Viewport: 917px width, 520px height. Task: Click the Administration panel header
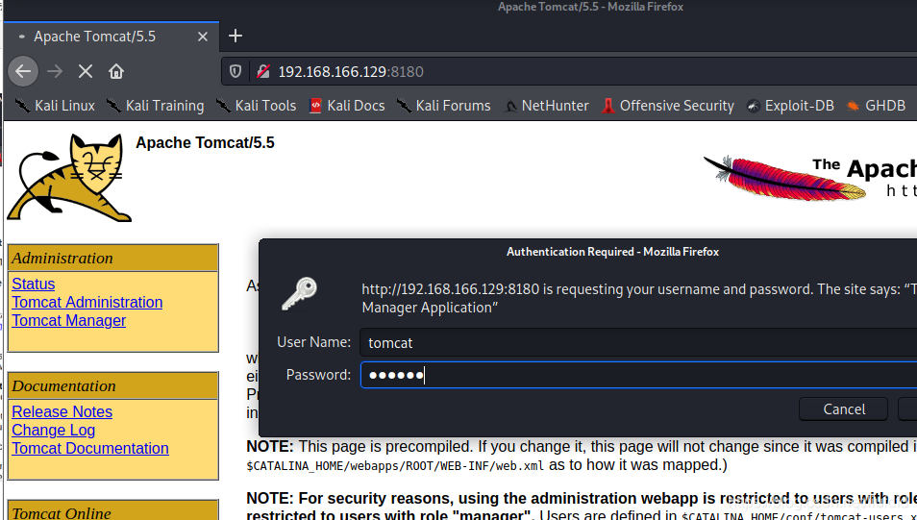point(112,258)
